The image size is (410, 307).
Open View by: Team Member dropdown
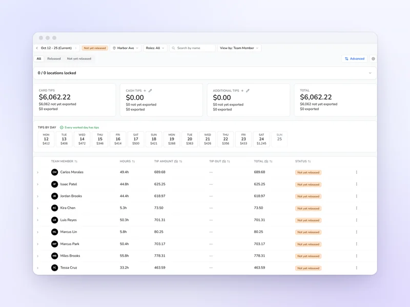tap(239, 48)
